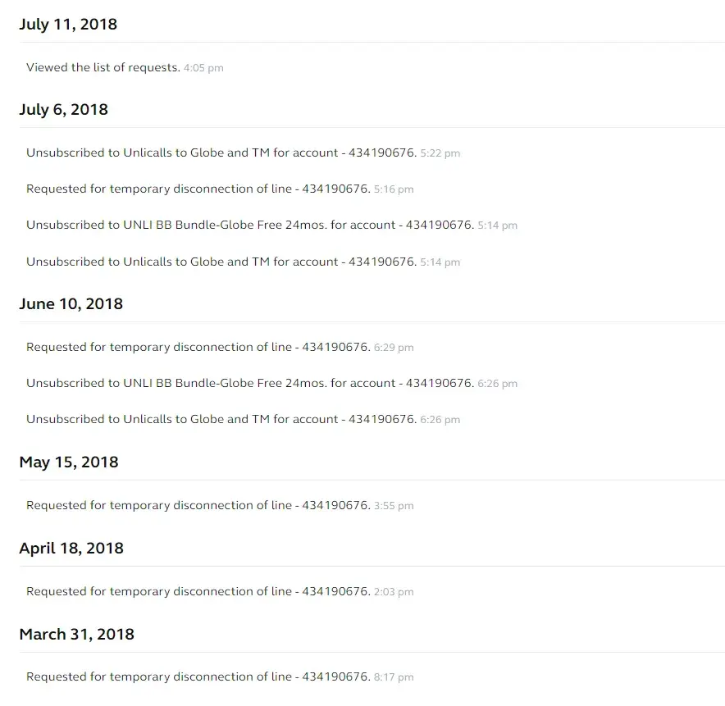Select the temporary disconnection request at 8:17 pm

tap(198, 676)
